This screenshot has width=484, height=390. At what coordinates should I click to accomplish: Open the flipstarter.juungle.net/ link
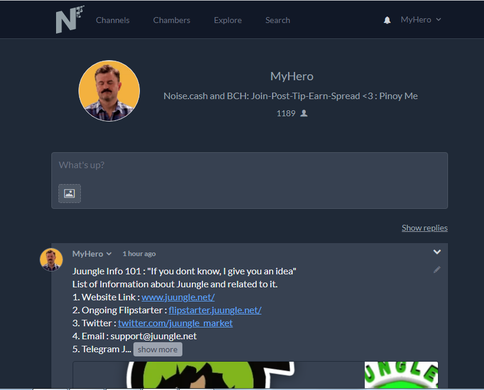(x=215, y=310)
